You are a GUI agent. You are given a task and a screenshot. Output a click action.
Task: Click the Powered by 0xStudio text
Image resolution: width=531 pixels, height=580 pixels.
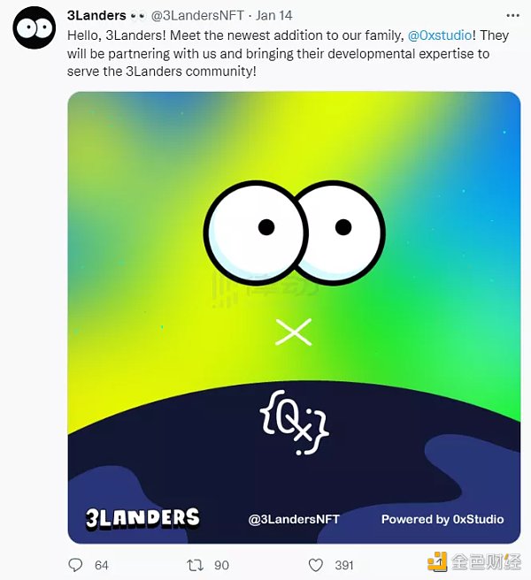point(442,519)
